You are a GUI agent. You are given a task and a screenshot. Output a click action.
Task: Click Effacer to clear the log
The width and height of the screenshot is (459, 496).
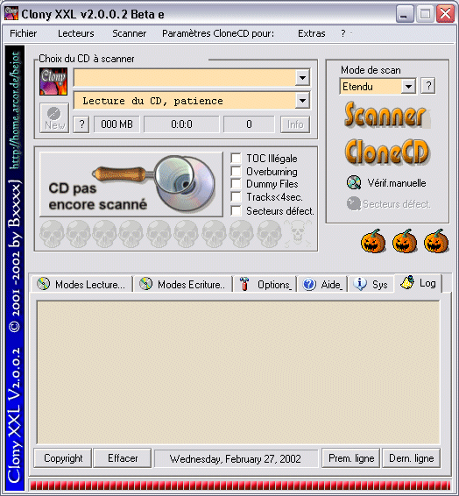[123, 458]
